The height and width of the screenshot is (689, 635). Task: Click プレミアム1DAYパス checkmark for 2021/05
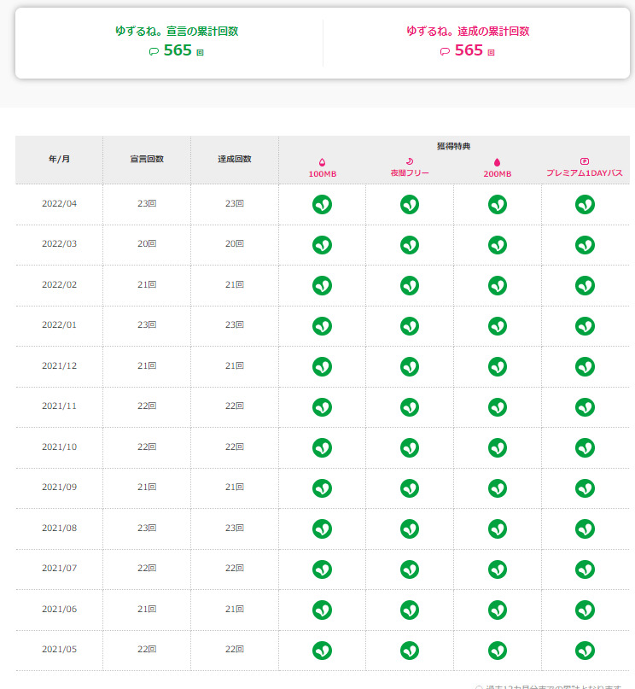pos(585,650)
